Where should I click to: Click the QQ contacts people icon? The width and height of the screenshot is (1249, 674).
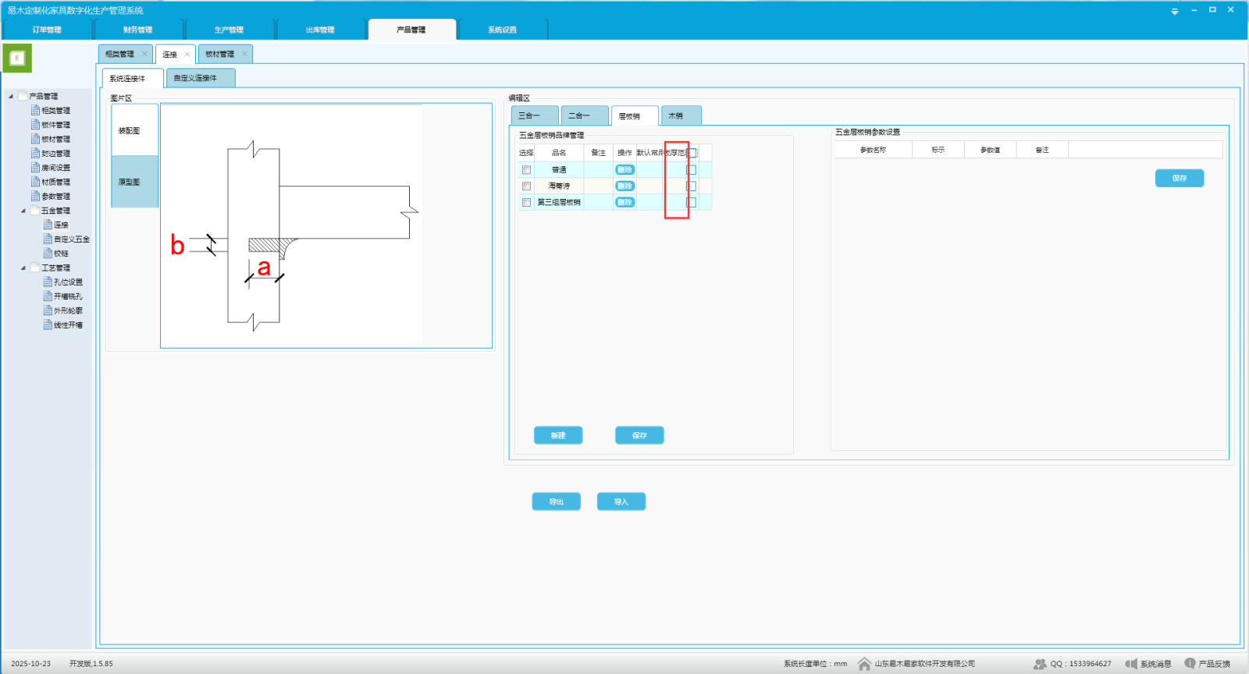pyautogui.click(x=1040, y=664)
